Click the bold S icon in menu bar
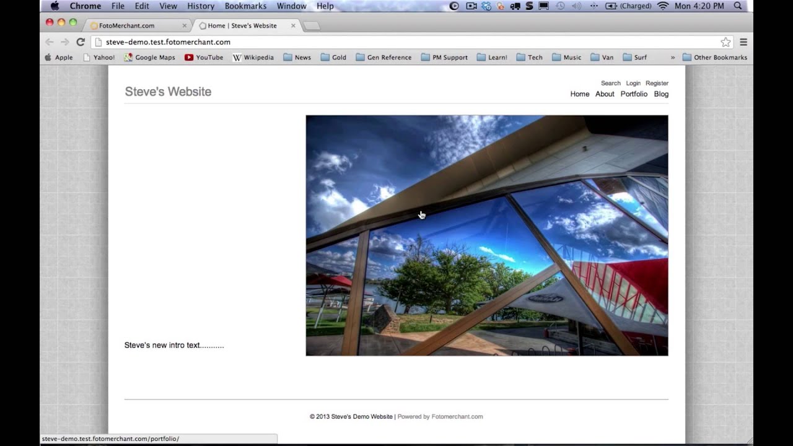 click(x=529, y=6)
